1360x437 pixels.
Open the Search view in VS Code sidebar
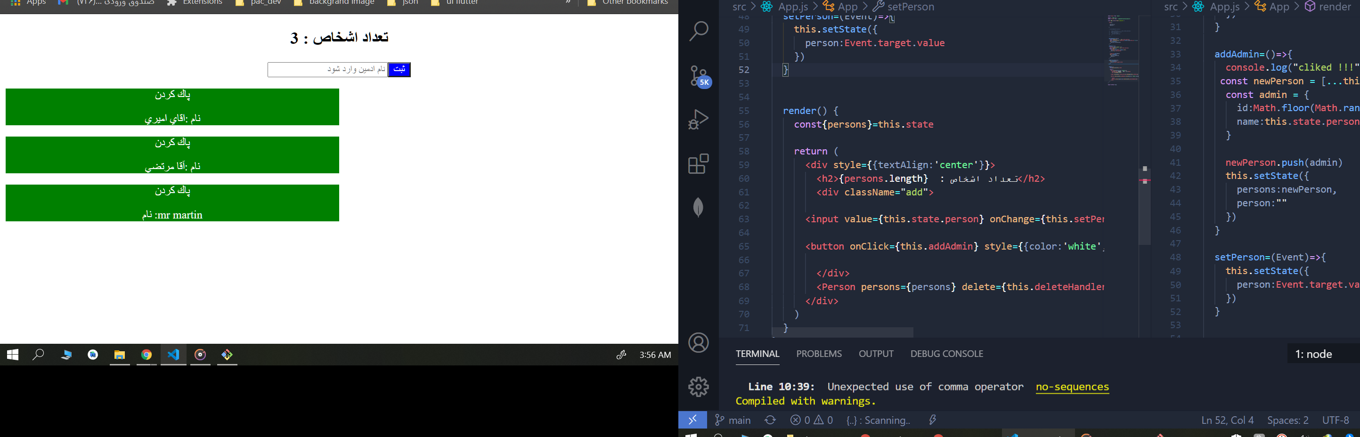(698, 31)
